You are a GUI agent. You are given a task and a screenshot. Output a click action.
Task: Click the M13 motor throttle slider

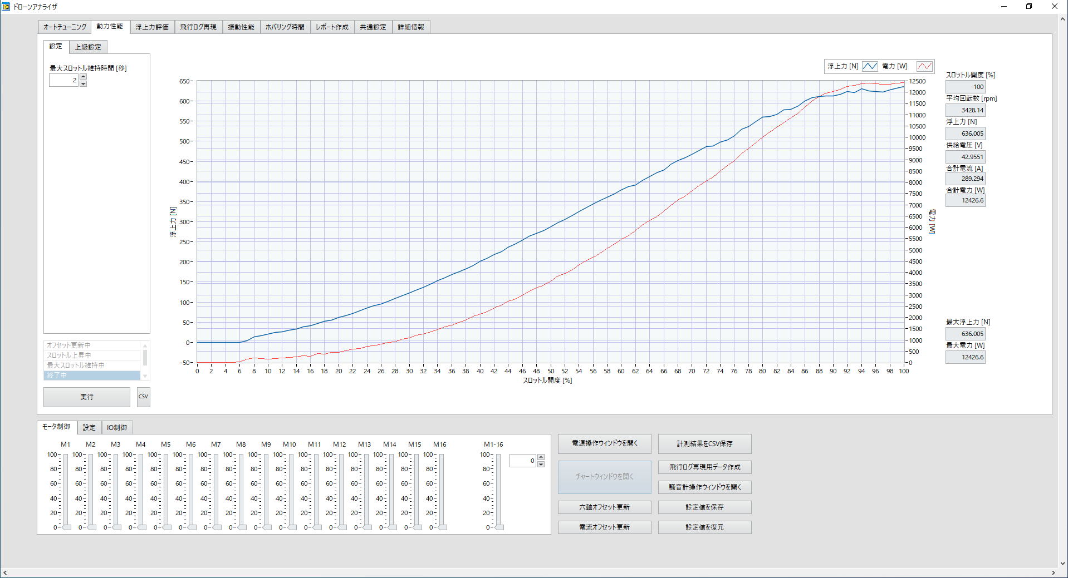point(367,491)
